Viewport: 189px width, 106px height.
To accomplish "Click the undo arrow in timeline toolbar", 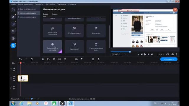I will click(x=20, y=59).
